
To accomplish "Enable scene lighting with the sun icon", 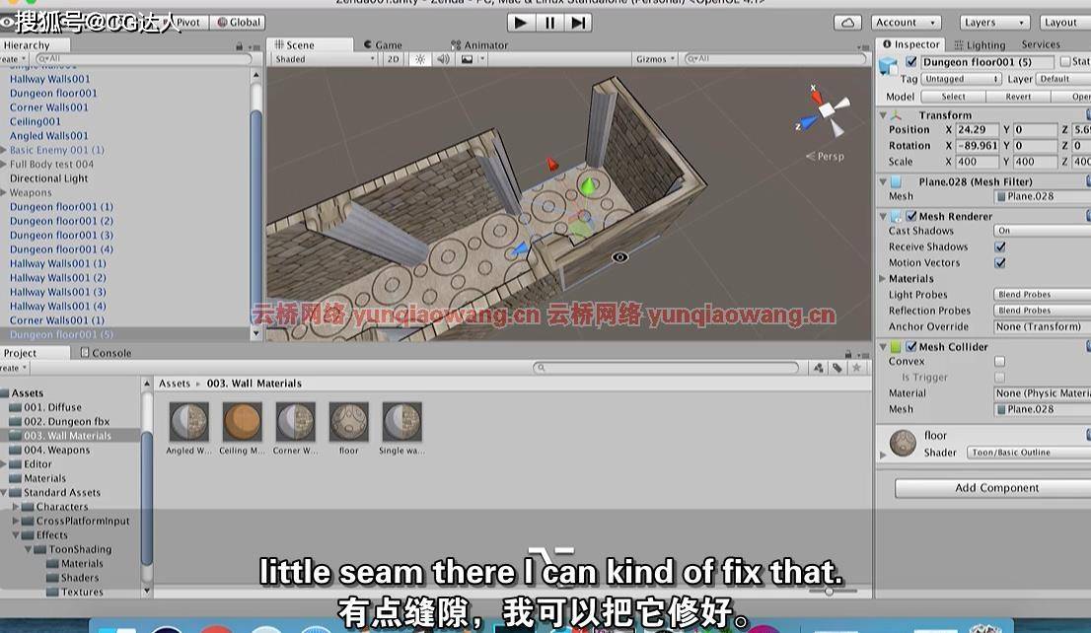I will pyautogui.click(x=420, y=59).
